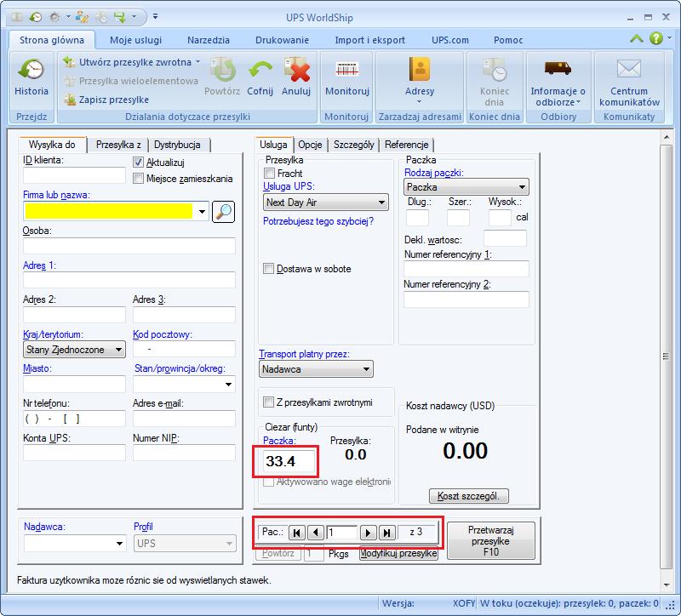This screenshot has width=681, height=616.
Task: Enable the Fracht checkbox
Action: pos(269,174)
